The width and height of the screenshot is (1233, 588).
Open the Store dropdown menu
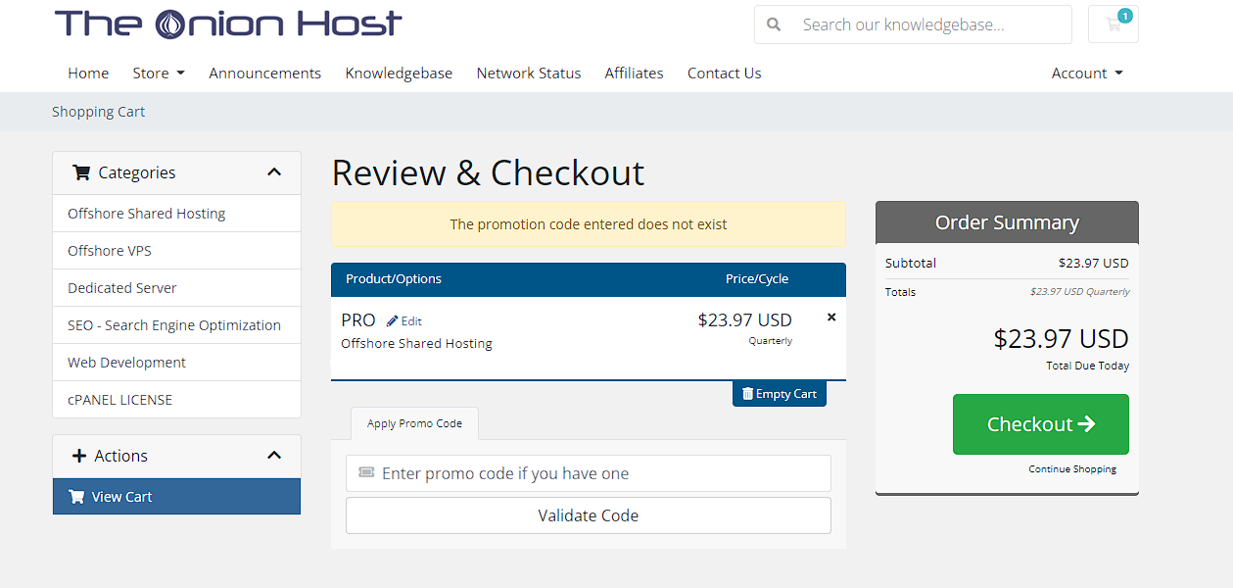tap(159, 73)
